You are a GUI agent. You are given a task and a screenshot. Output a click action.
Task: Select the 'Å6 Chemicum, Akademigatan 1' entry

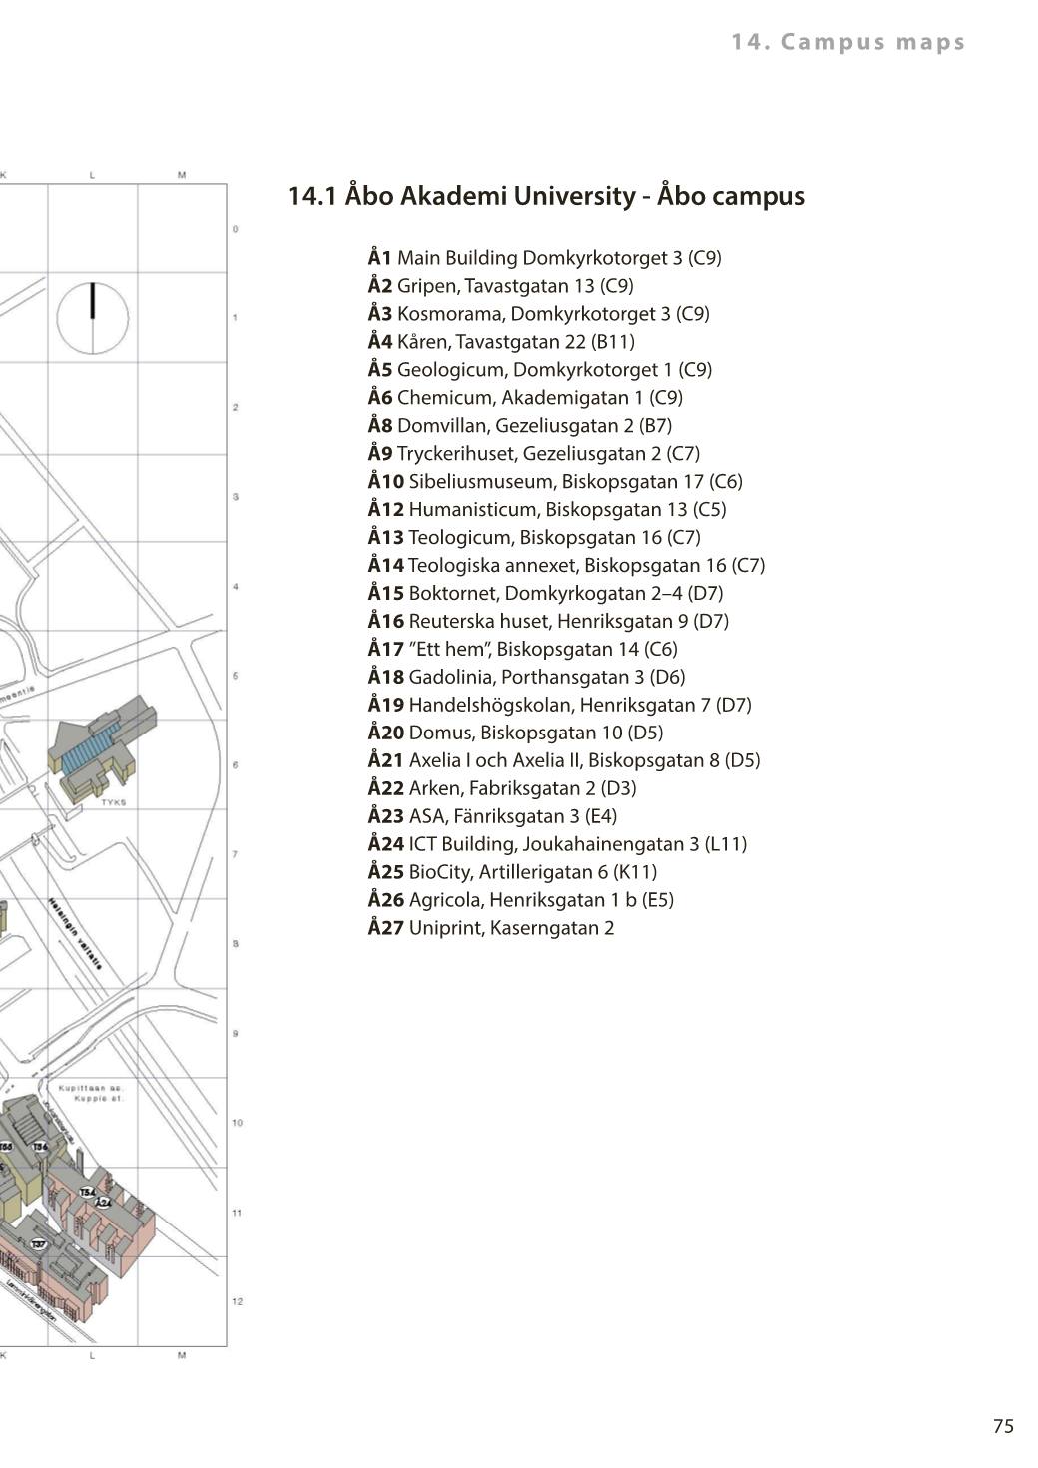click(526, 398)
